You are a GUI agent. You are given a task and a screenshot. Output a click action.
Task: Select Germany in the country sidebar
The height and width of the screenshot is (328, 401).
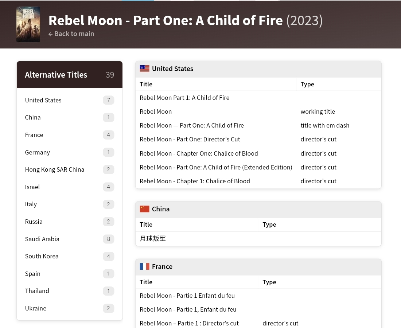pyautogui.click(x=37, y=152)
